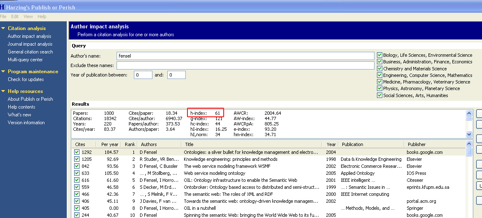Uncheck Medicine, Pharmacology, Veterinary Science

[380, 82]
